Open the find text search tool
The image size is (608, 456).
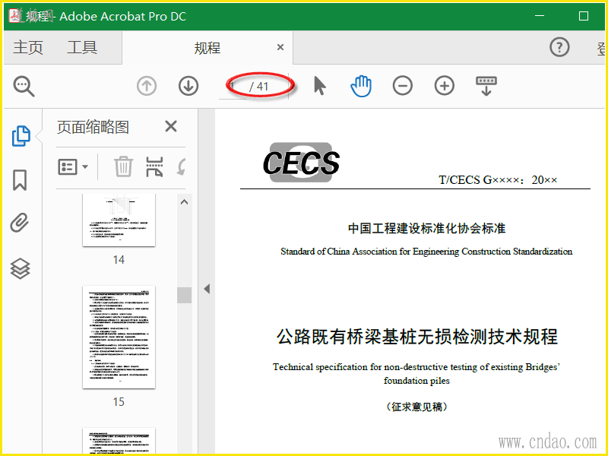[24, 86]
